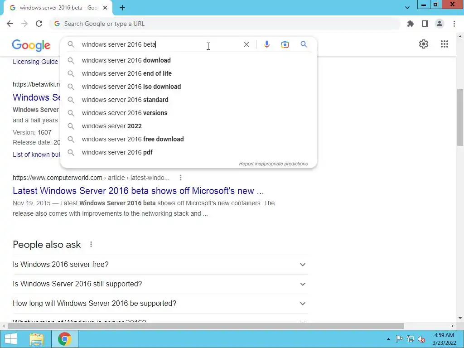Click the horizontal scrollbar right arrow
This screenshot has height=348, width=464.
[x=453, y=326]
